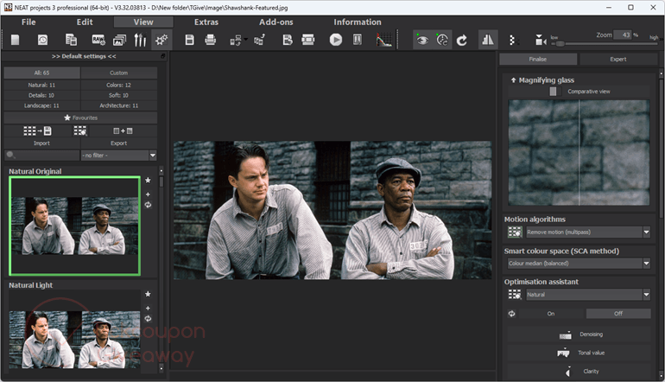
Task: Open the Edit menu
Action: pyautogui.click(x=85, y=22)
